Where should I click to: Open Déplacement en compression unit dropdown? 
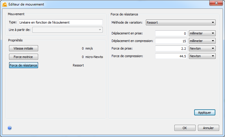202,41
